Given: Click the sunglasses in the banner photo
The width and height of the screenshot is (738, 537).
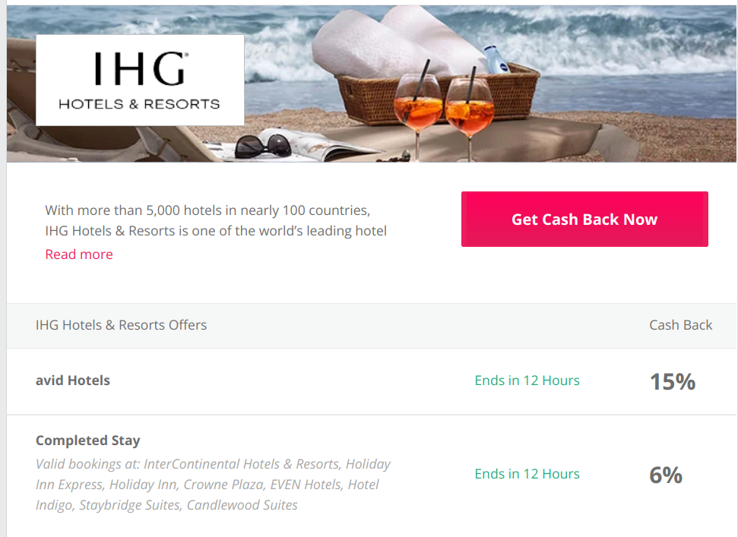Looking at the screenshot, I should 263,146.
